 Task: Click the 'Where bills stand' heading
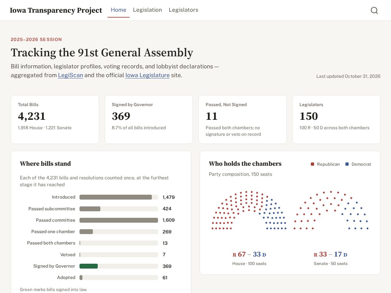coord(45,164)
